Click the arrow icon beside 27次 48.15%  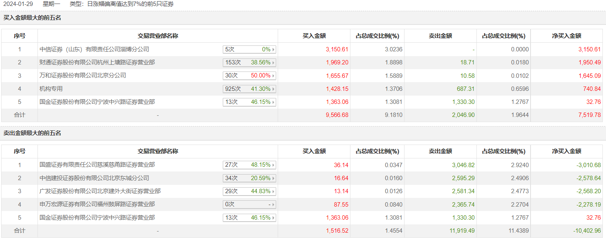[273, 165]
